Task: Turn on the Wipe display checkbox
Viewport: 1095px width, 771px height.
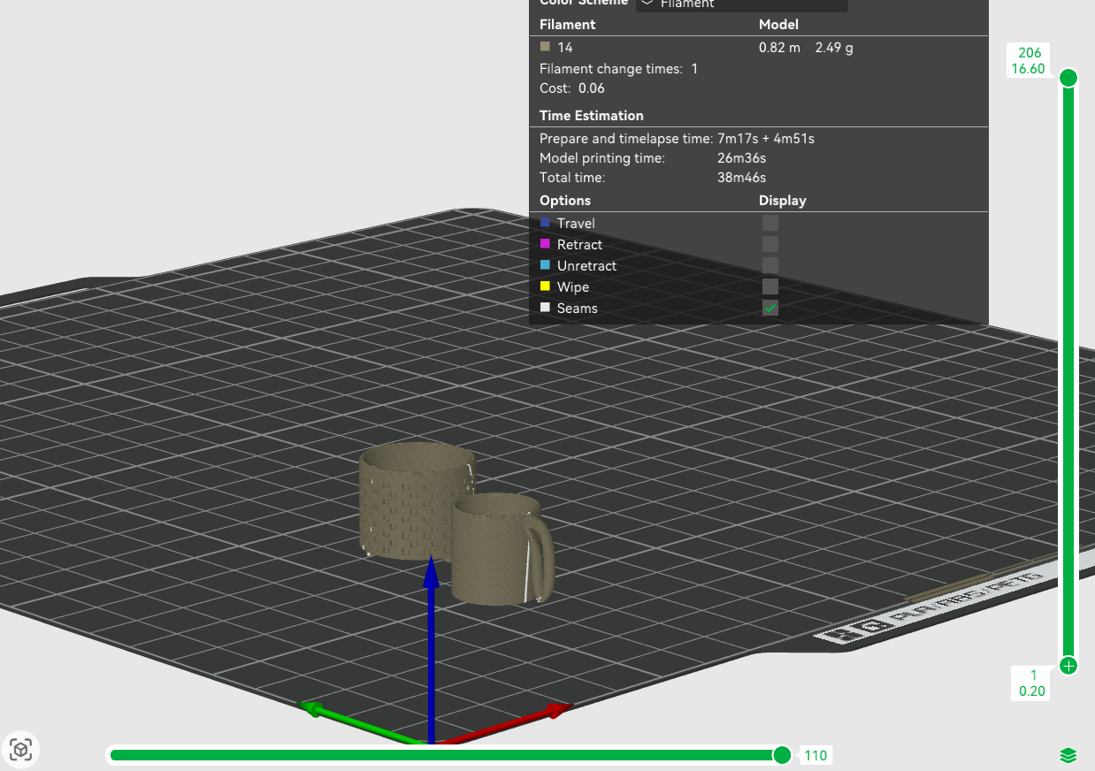Action: pos(770,286)
